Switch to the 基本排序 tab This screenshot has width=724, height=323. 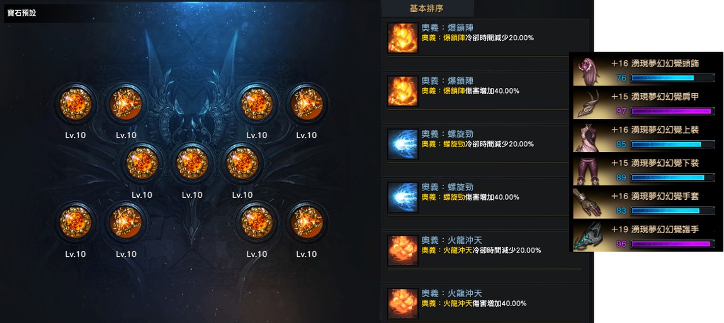[x=427, y=8]
